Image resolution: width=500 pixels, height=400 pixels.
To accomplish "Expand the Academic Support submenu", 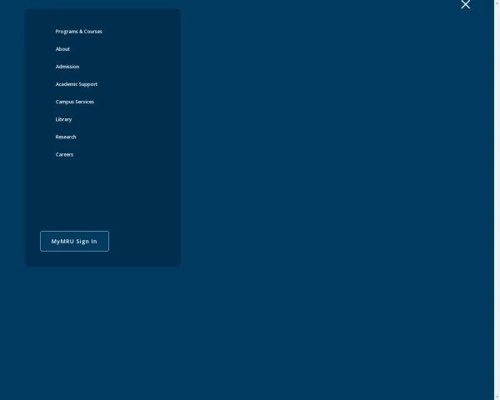I will coord(76,84).
